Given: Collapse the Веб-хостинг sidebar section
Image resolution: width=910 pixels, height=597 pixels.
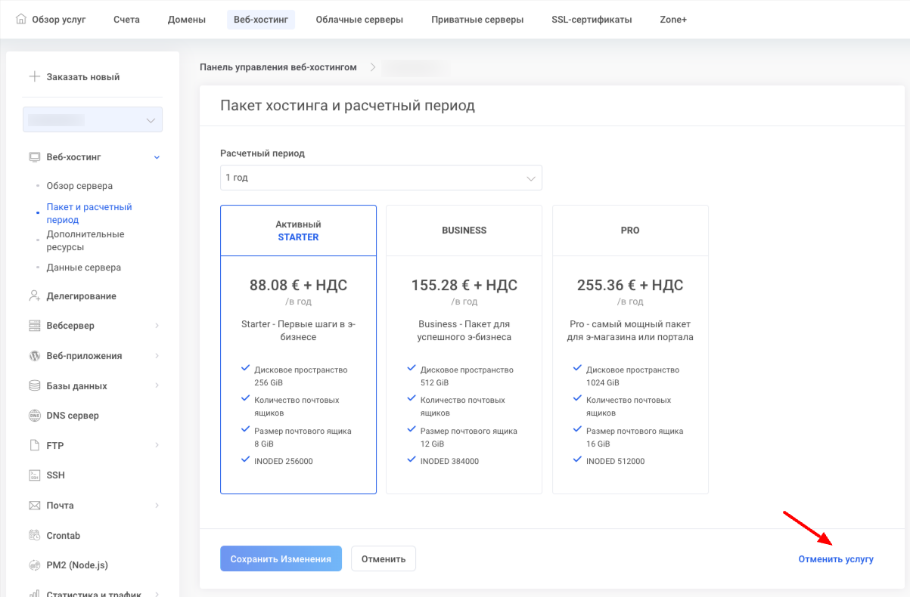Looking at the screenshot, I should point(157,157).
